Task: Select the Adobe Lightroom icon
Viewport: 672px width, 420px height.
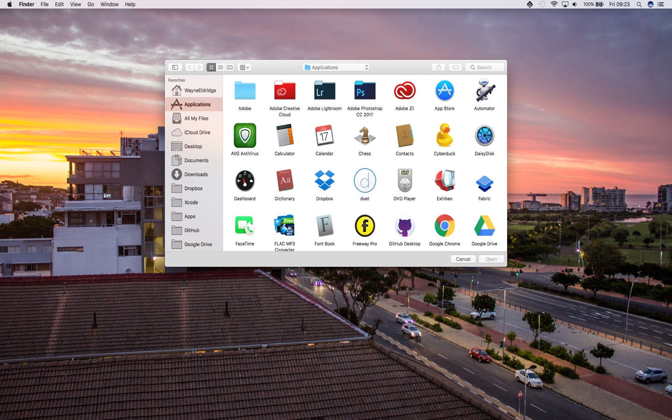Action: click(x=324, y=91)
